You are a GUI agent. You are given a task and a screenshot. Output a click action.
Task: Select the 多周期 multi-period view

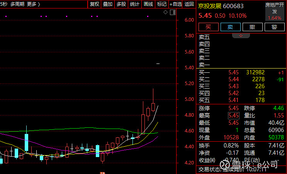point(17,4)
